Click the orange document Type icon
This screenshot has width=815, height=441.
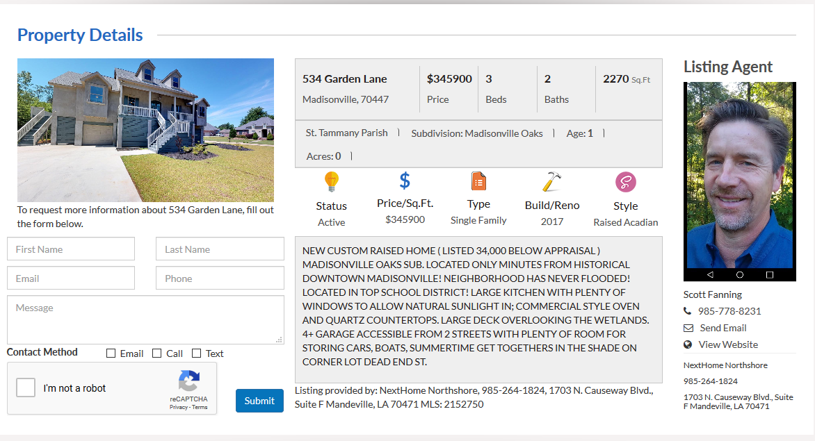(x=478, y=181)
